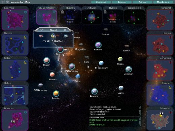Click the 36% faction population value

tap(41, 36)
